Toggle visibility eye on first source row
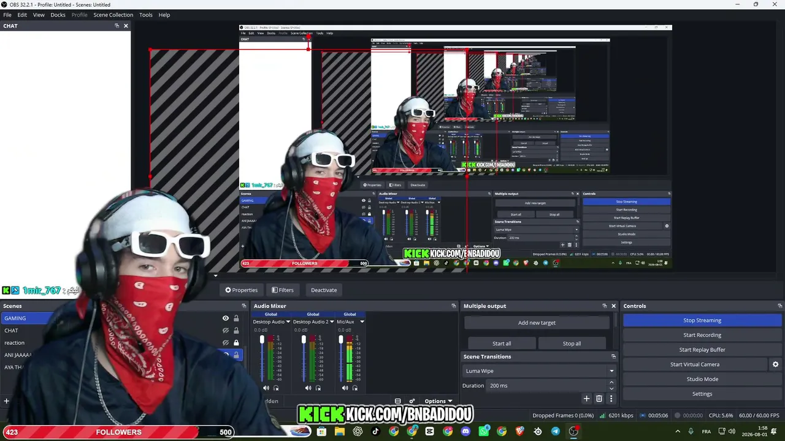This screenshot has width=785, height=441. point(226,318)
